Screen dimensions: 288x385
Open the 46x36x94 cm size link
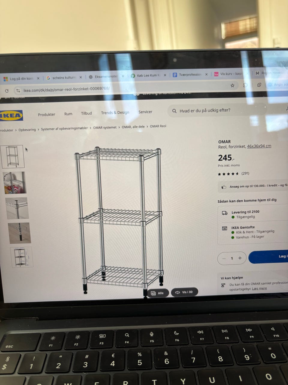click(x=259, y=146)
